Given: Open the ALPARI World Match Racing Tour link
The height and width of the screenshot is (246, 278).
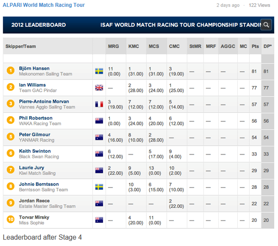Looking at the screenshot, I should (x=44, y=5).
